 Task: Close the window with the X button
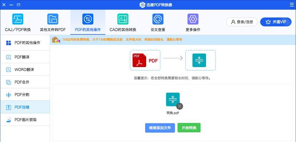point(4,5)
